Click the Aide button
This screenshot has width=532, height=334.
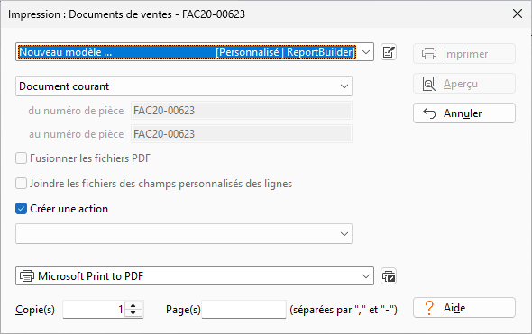click(464, 308)
